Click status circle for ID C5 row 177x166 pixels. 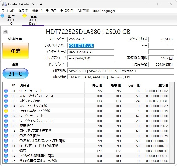click(x=6, y=161)
